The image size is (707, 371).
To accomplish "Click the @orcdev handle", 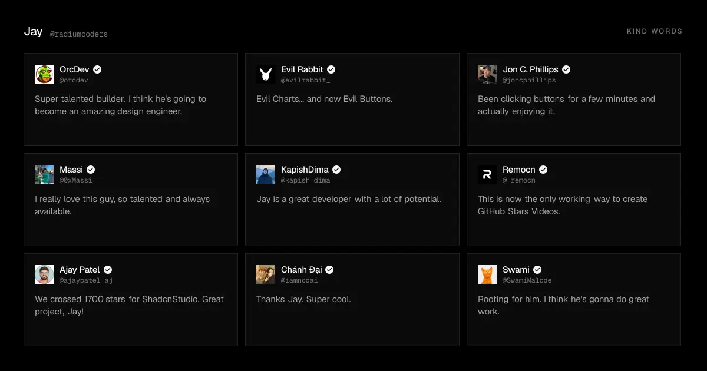I will click(x=74, y=80).
